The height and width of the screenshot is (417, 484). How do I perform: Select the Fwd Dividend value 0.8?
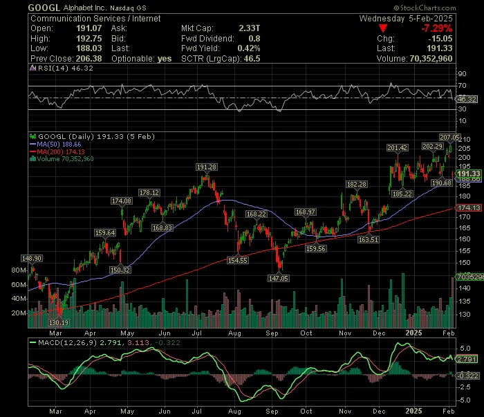click(254, 39)
